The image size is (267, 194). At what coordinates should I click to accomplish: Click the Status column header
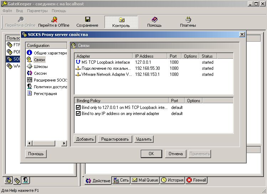click(x=208, y=56)
